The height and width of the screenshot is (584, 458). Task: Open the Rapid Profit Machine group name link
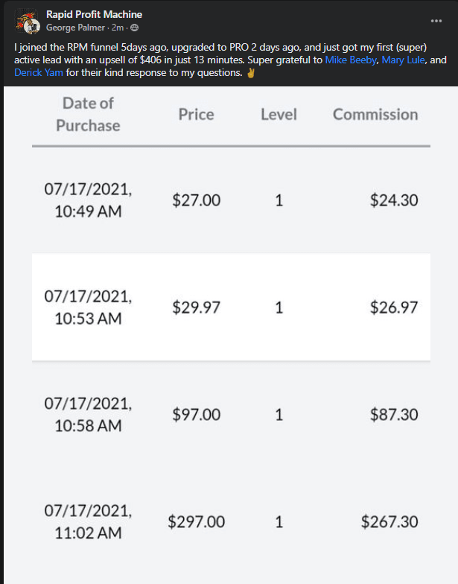tap(94, 15)
